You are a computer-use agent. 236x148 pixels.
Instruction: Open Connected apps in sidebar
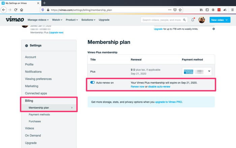pos(36,93)
